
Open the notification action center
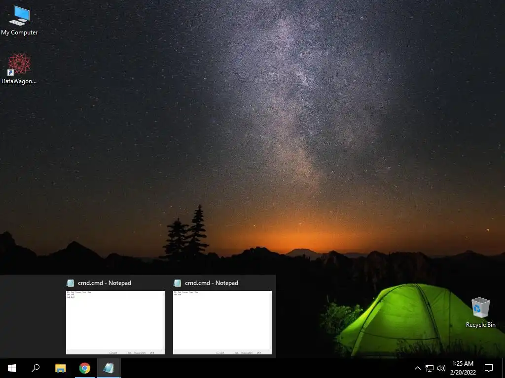[489, 368]
